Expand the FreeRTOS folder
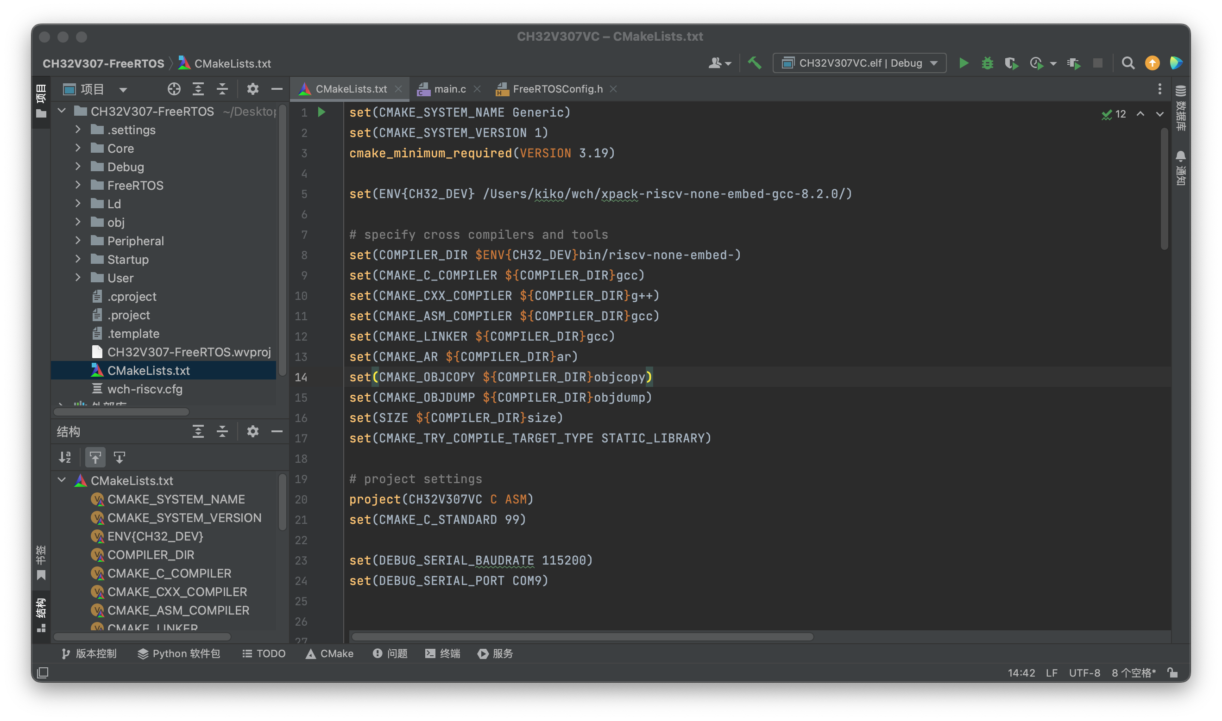 click(x=78, y=185)
